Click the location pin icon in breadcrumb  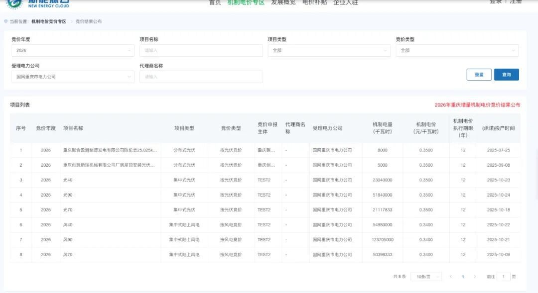tap(6, 22)
